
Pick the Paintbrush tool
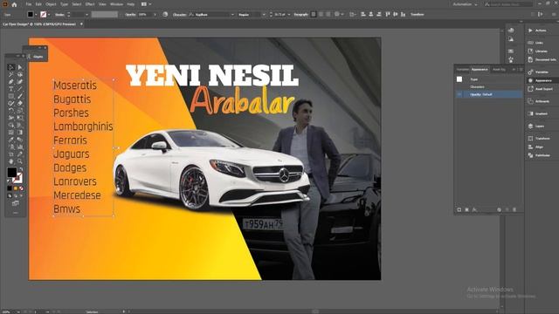tap(20, 96)
